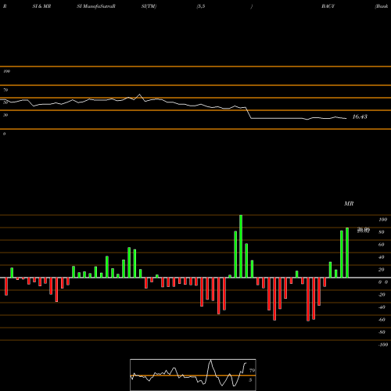Image resolution: width=391 pixels, height=391 pixels.
Task: Click the RSI axis '50' level label
Action: click(x=5, y=102)
